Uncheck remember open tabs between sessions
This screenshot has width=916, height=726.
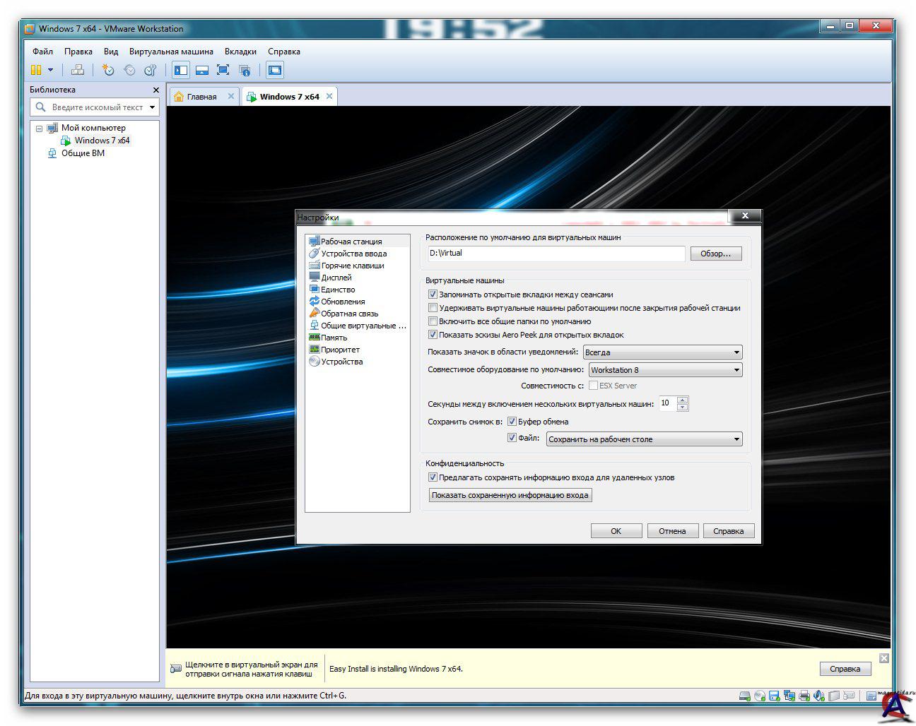click(x=433, y=294)
